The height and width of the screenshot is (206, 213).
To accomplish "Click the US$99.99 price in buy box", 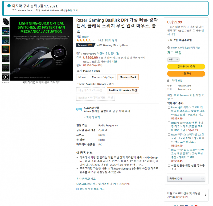I will (175, 22).
